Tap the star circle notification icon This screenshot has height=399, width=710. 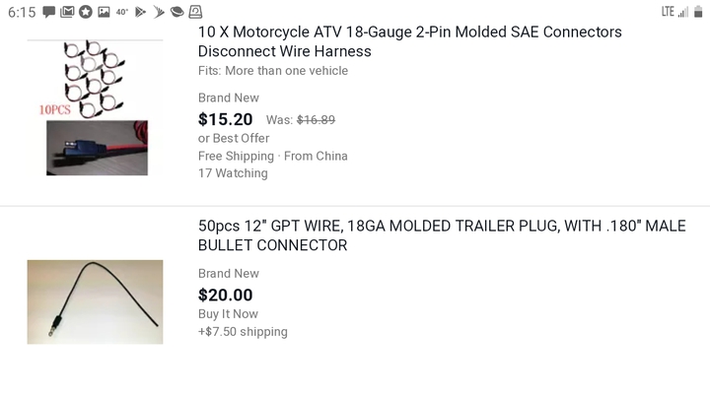86,12
